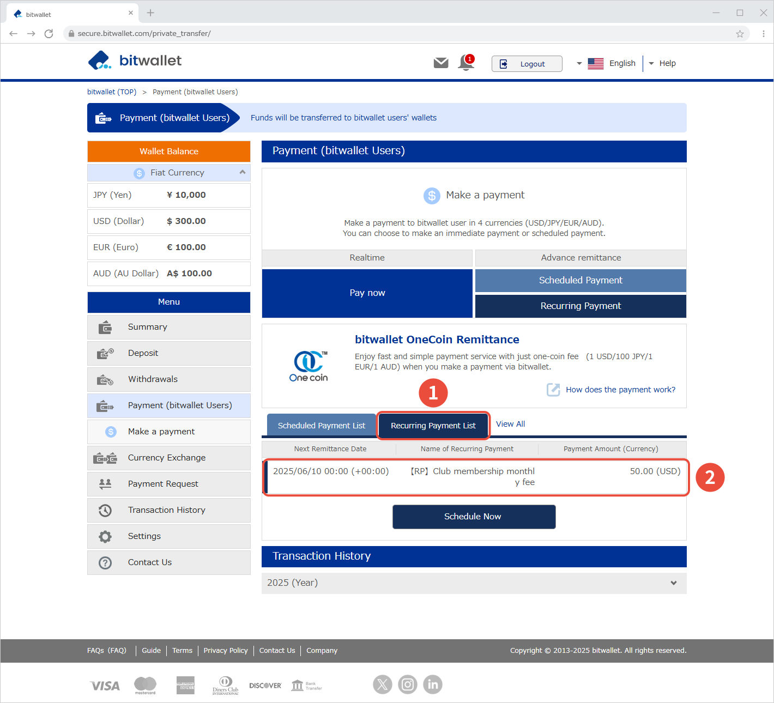The image size is (774, 703).
Task: Switch to Scheduled Payment List tab
Action: click(x=322, y=425)
